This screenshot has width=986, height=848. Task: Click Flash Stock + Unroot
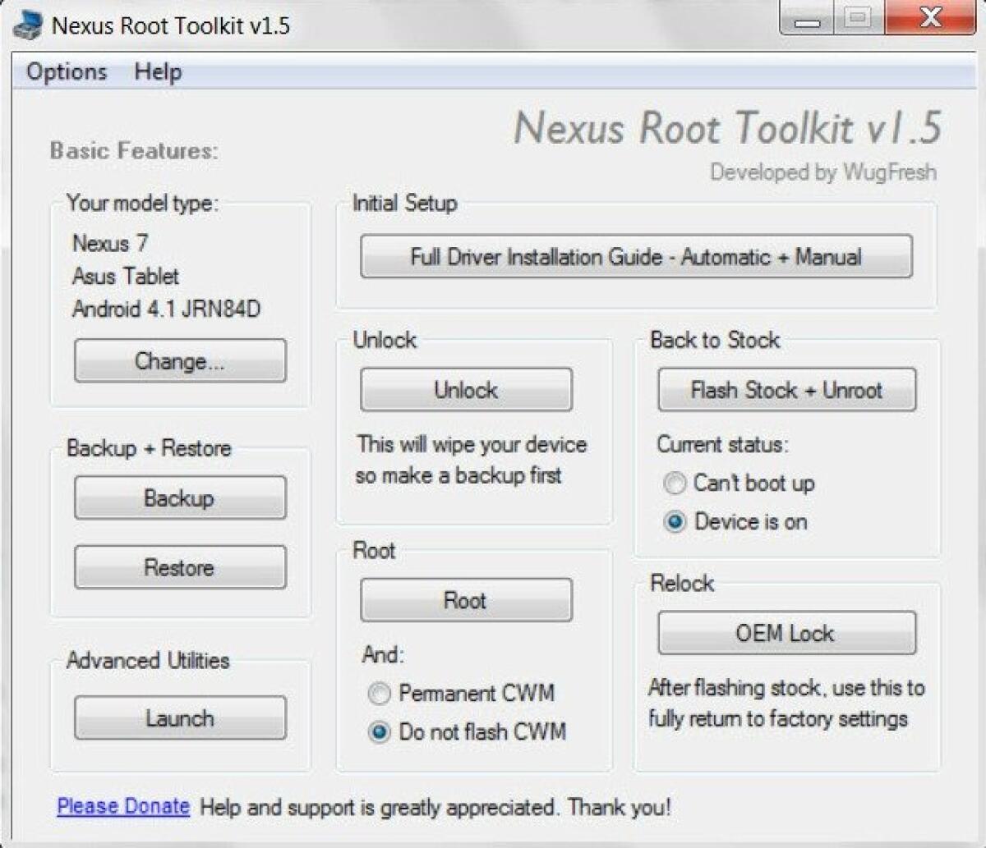click(786, 390)
